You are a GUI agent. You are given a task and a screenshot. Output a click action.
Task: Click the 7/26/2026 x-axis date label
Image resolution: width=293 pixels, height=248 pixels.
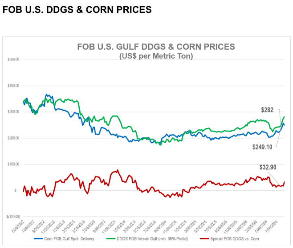point(272,226)
